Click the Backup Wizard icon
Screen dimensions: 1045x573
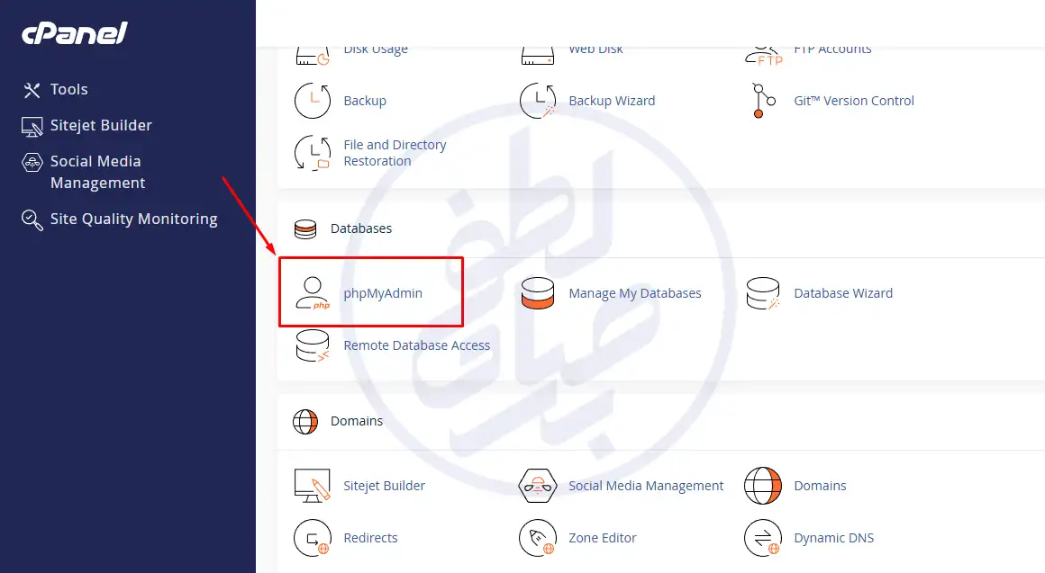coord(538,101)
